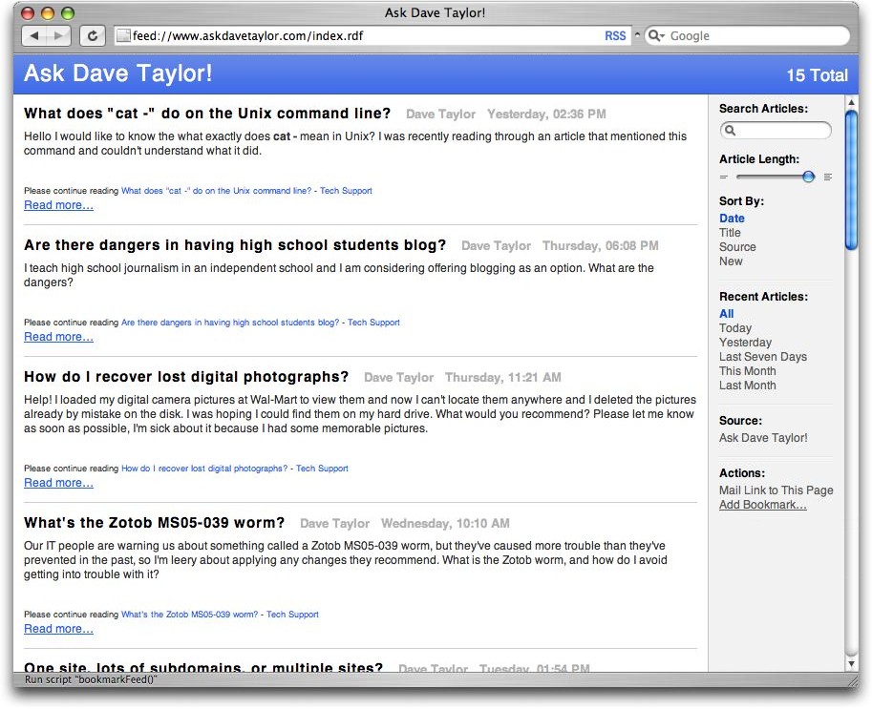Go forward with the forward arrow button
The image size is (872, 709).
coord(59,36)
